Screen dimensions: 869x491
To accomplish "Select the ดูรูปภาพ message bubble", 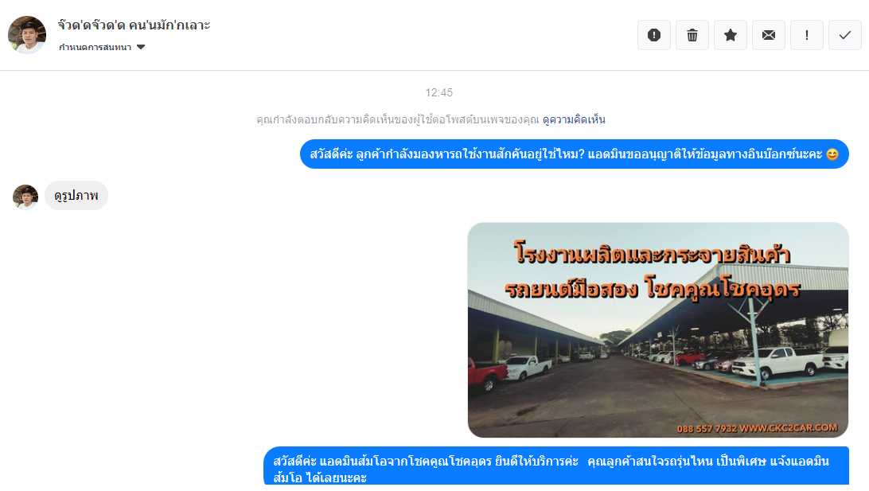I will (76, 196).
